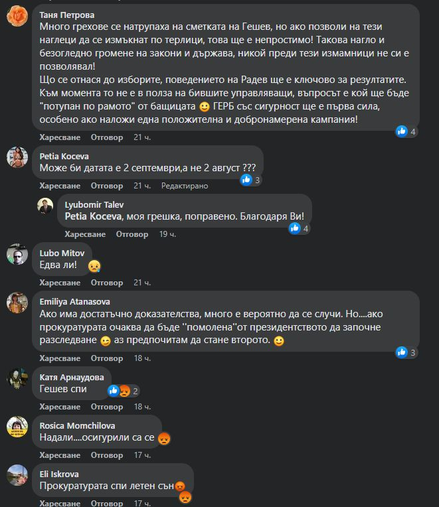Reply to Emiliya Atanasova's comment
Viewport: 439px width, 507px height.
coord(107,358)
